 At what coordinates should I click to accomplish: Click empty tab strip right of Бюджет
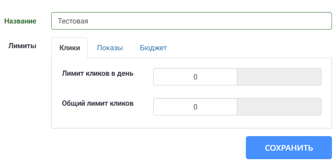point(251,48)
